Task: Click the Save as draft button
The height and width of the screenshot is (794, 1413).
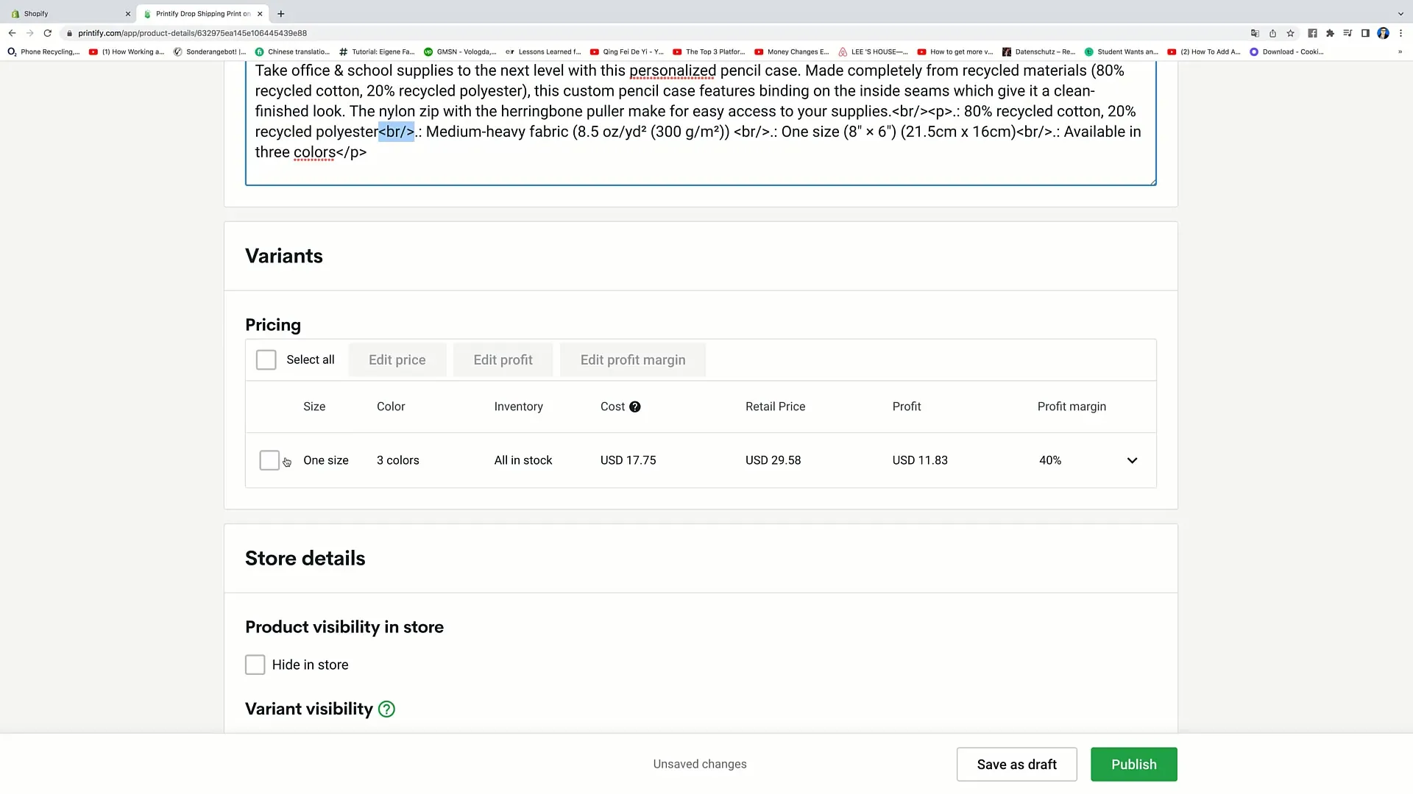Action: 1016,765
